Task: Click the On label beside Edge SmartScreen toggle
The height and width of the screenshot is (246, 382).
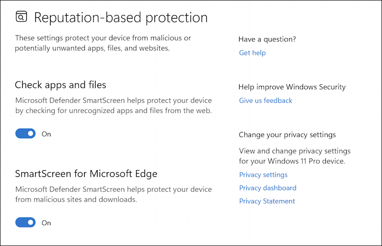Action: click(x=46, y=223)
